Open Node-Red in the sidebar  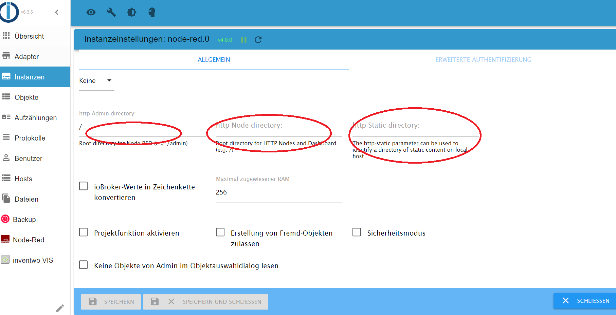point(35,240)
